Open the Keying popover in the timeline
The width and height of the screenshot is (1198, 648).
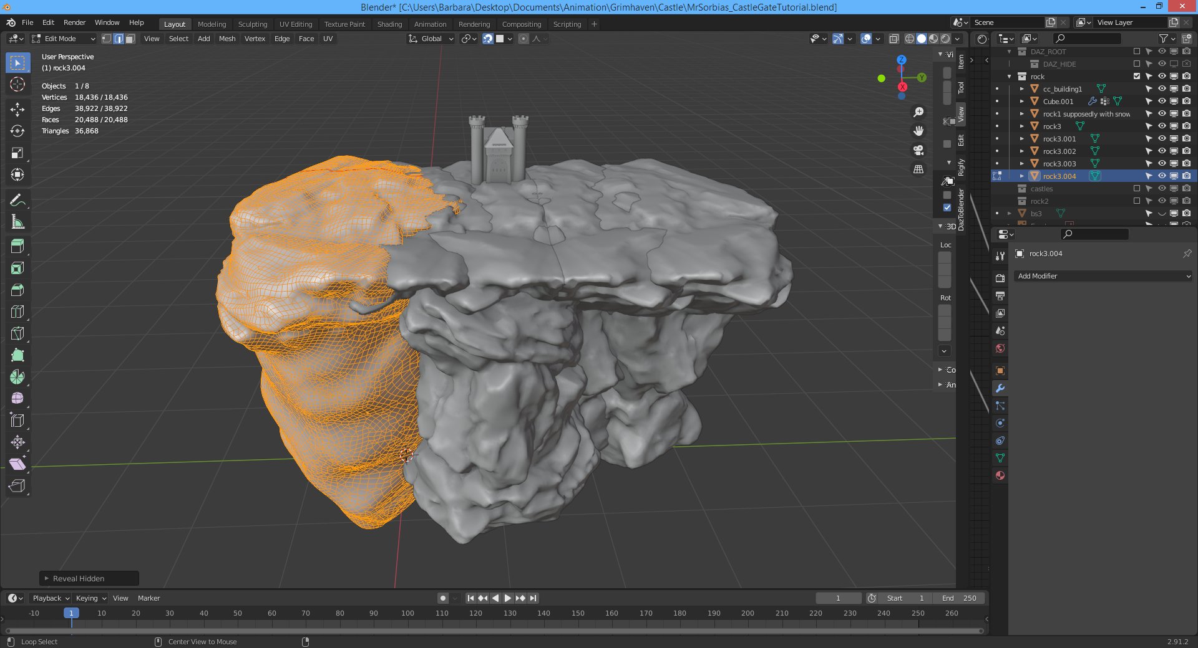click(x=90, y=598)
